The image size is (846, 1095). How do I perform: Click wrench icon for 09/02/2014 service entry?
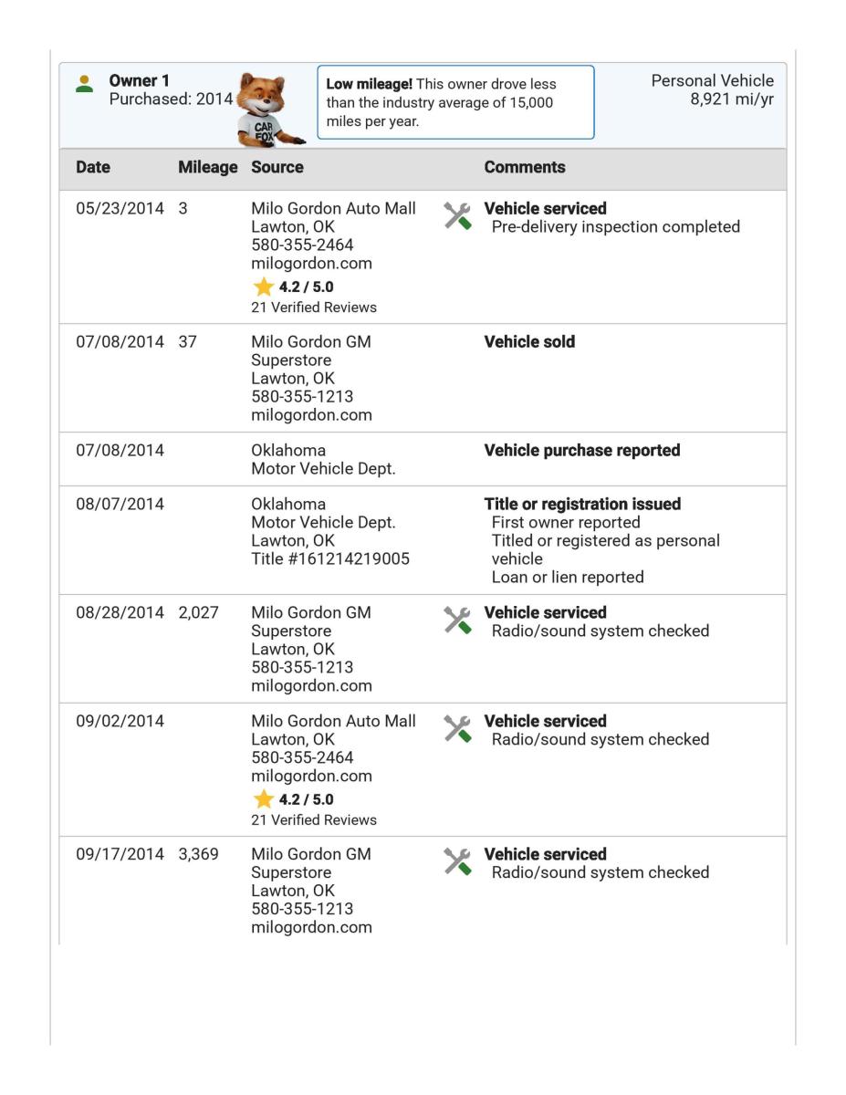(458, 728)
